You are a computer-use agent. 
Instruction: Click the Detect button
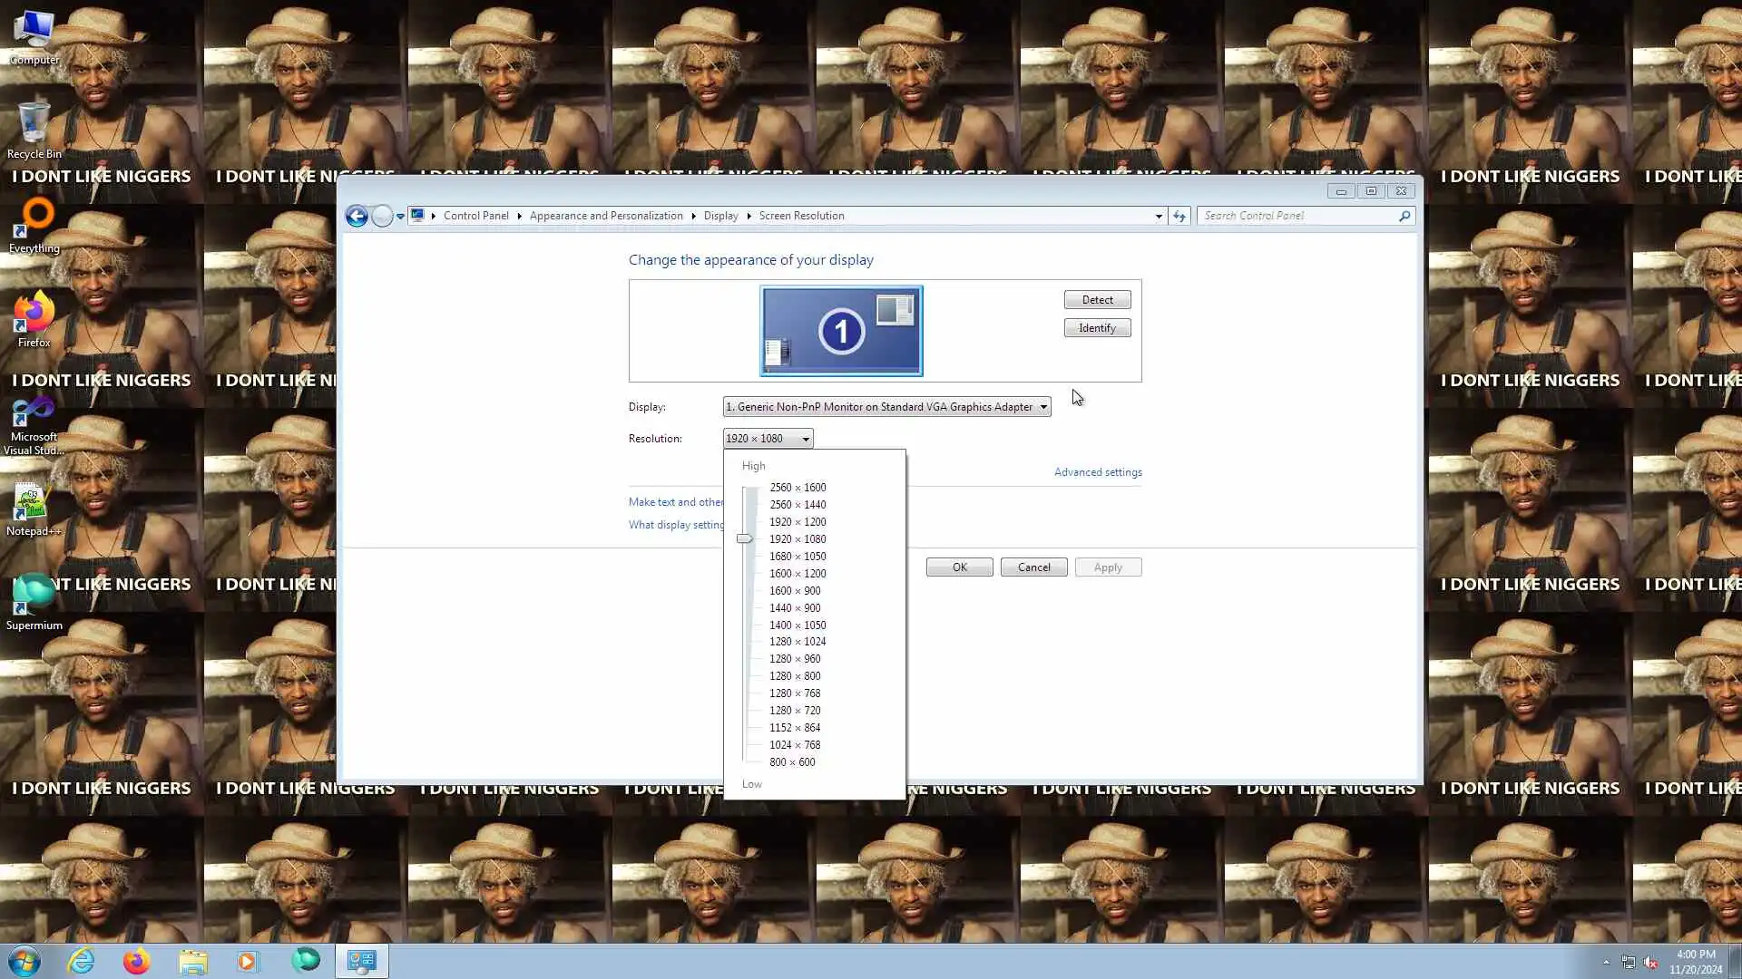pyautogui.click(x=1097, y=300)
